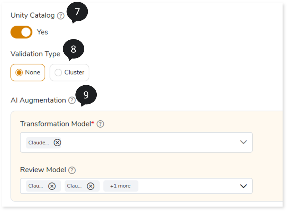Remove the second Claude chip in Review Model
Viewport: 287px width, 211px height.
click(90, 186)
